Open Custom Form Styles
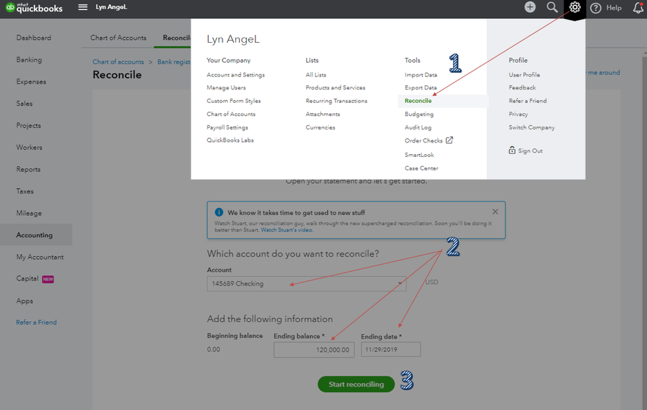 [x=233, y=100]
